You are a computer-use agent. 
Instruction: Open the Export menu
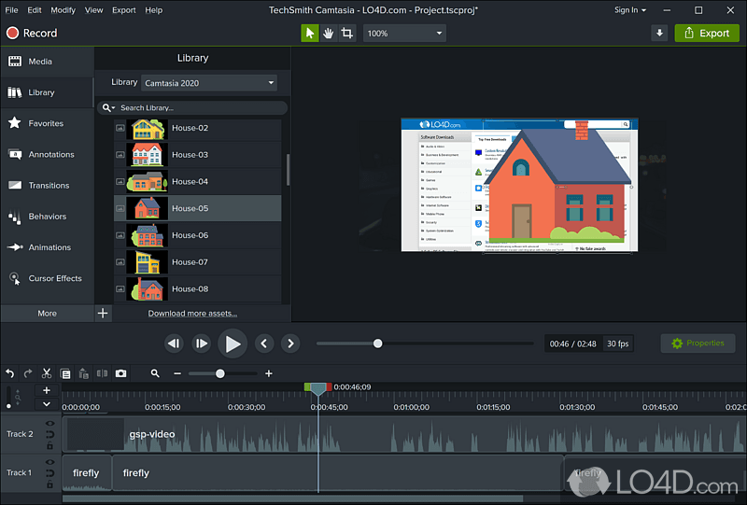124,10
